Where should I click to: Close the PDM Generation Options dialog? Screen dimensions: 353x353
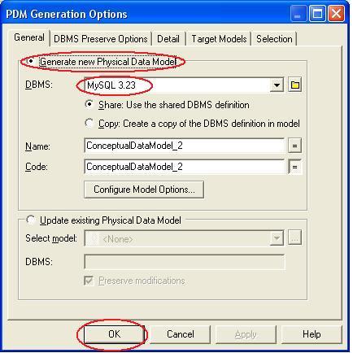click(x=336, y=14)
